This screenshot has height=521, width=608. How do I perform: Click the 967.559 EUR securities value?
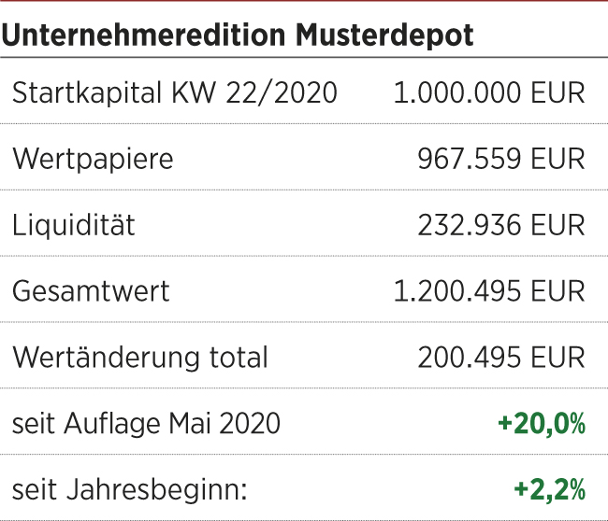pos(501,159)
